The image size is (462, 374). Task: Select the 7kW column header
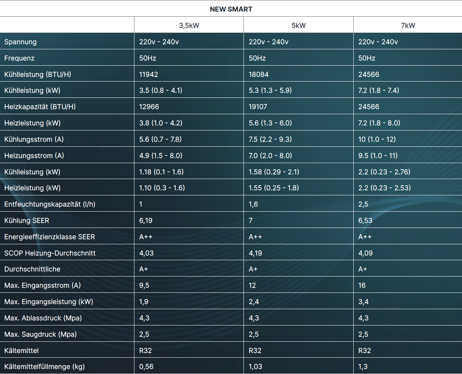[x=408, y=25]
